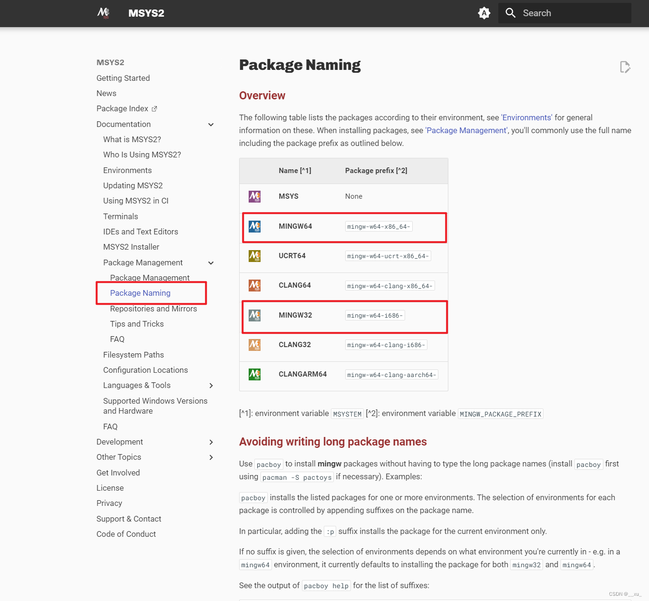The image size is (649, 601).
Task: Expand the Development section chevron
Action: 211,442
